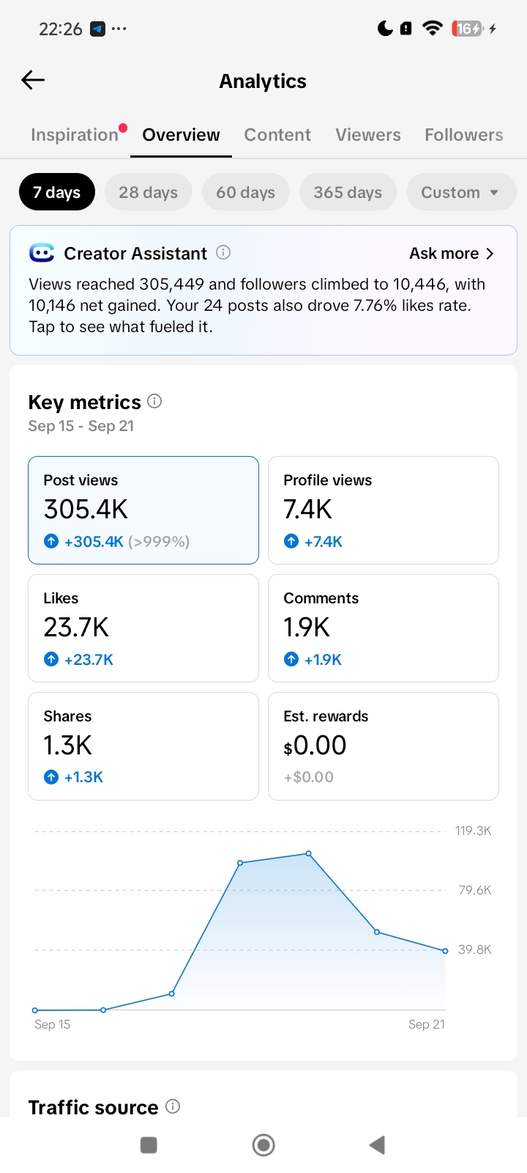Image resolution: width=527 pixels, height=1173 pixels.
Task: Tap Android back triangle button
Action: pyautogui.click(x=377, y=1145)
